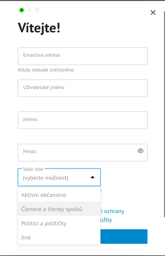
Task: Select the second step indicator dot
Action: pos(29,10)
